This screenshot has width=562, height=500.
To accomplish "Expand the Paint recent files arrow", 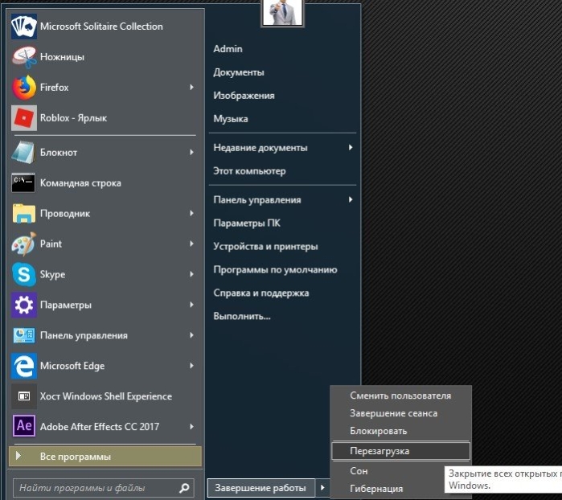I will (x=191, y=244).
